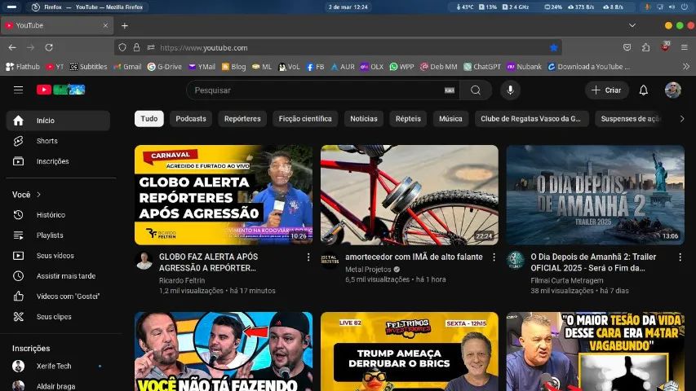Open the ad blocker extension icon
Image resolution: width=696 pixels, height=391 pixels.
coord(665,46)
